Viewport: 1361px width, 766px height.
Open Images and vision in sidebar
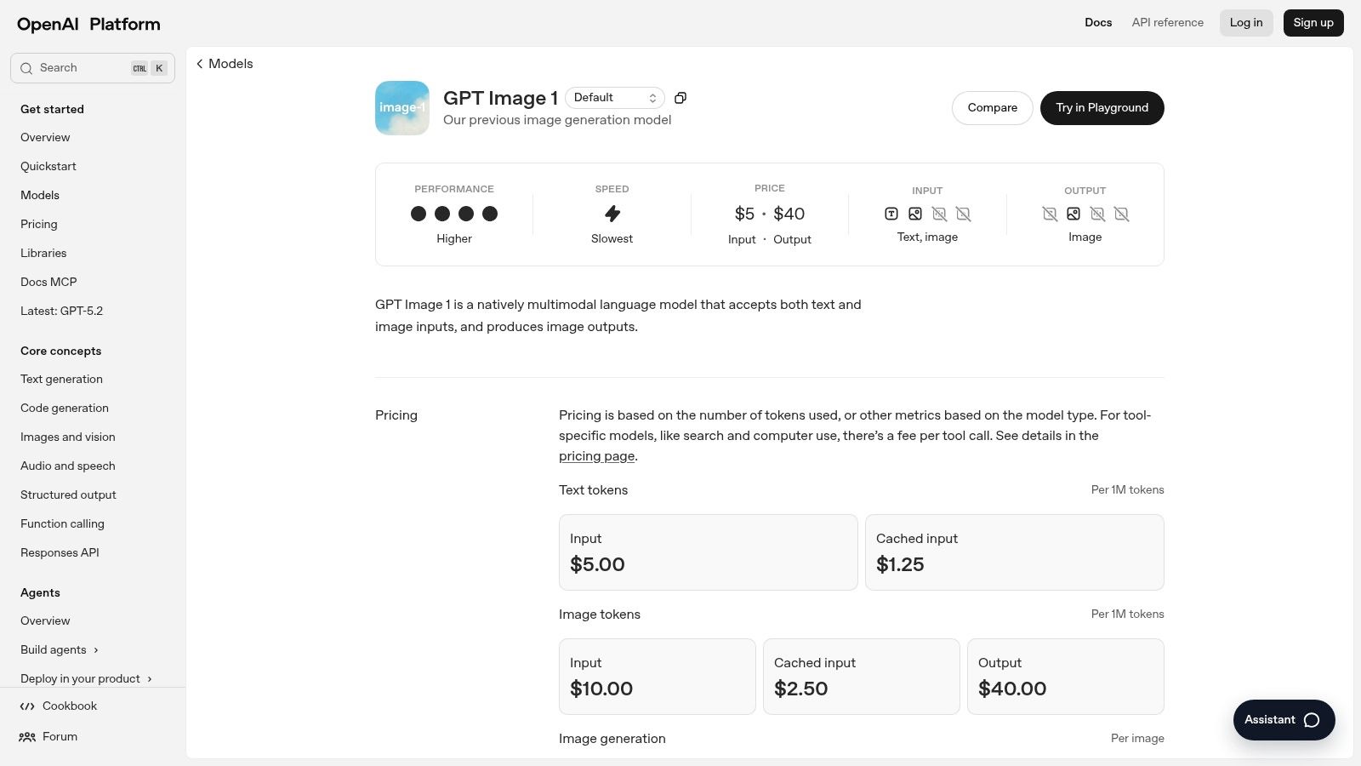[x=68, y=437]
